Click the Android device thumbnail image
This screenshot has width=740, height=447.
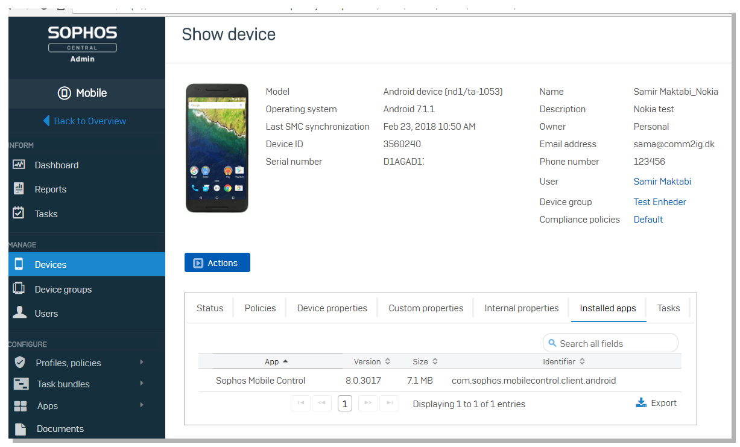click(217, 148)
